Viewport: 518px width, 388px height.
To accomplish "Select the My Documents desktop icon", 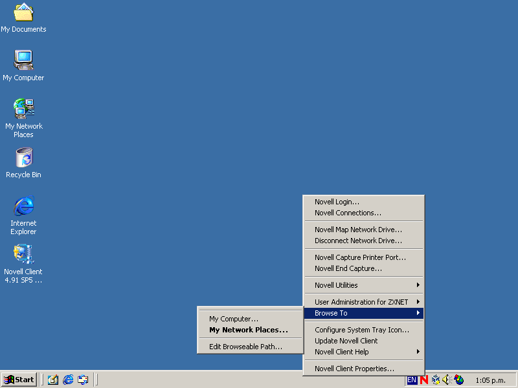I will pyautogui.click(x=23, y=18).
